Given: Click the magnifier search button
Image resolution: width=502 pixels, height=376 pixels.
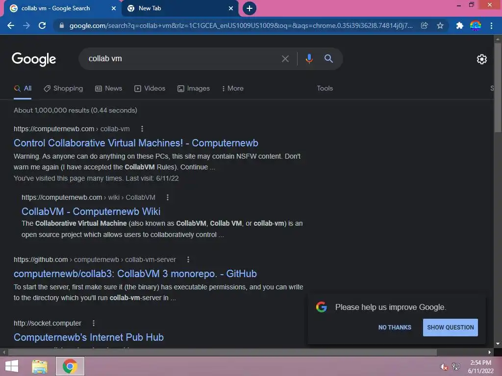Looking at the screenshot, I should click(328, 59).
